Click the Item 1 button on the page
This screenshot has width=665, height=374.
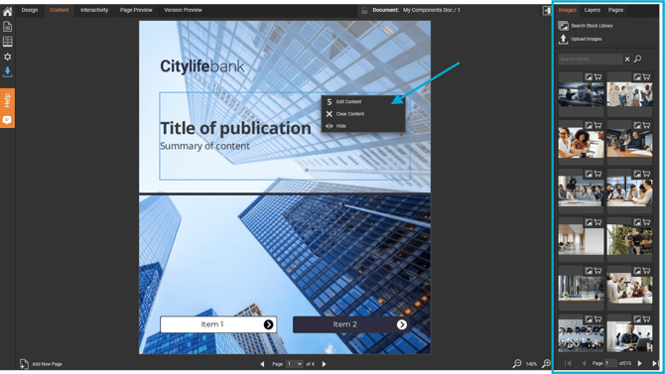click(x=218, y=324)
